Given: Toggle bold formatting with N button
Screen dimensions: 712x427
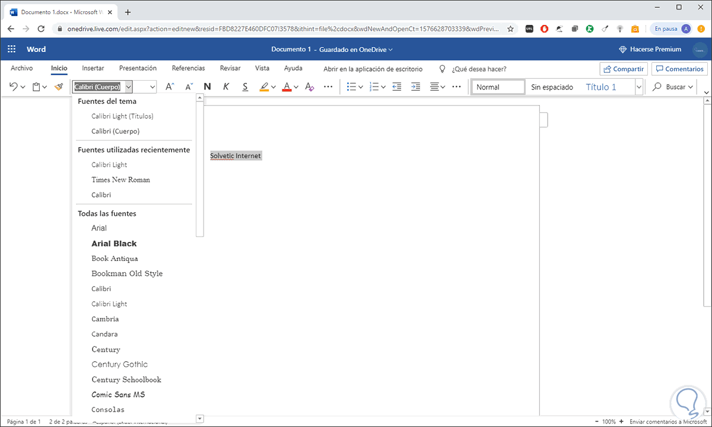Looking at the screenshot, I should coord(207,87).
